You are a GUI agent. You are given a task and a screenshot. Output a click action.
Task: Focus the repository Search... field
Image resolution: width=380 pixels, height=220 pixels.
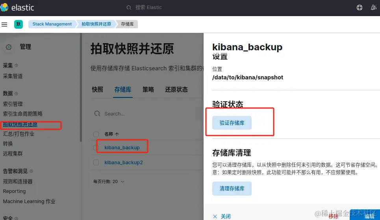(148, 114)
